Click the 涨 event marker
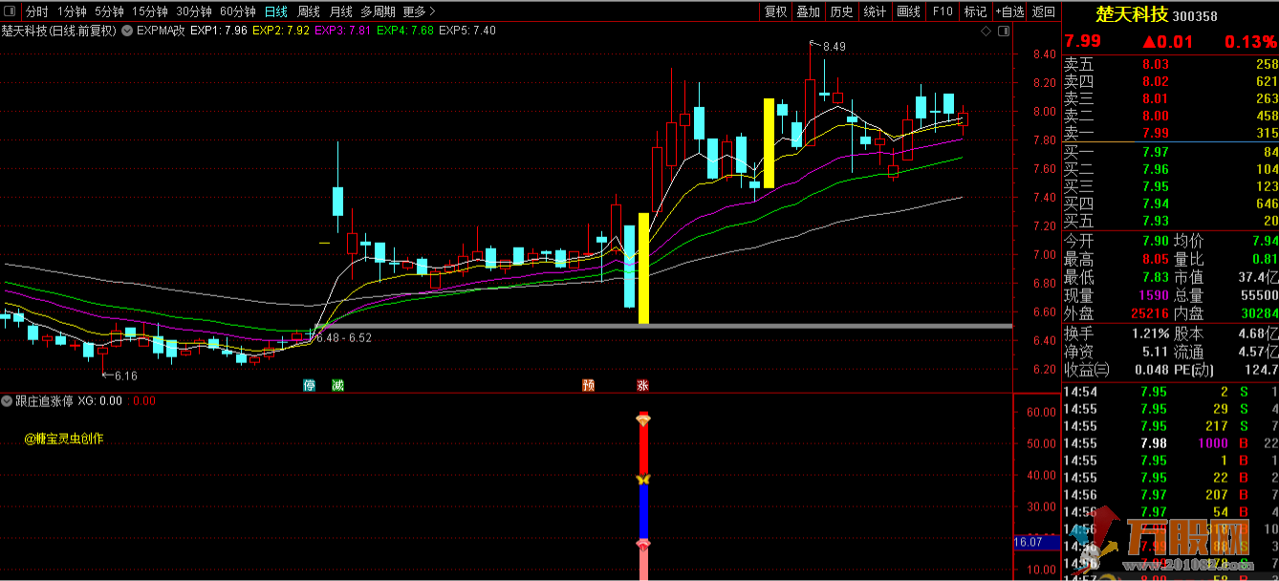1279x581 pixels. coord(643,386)
